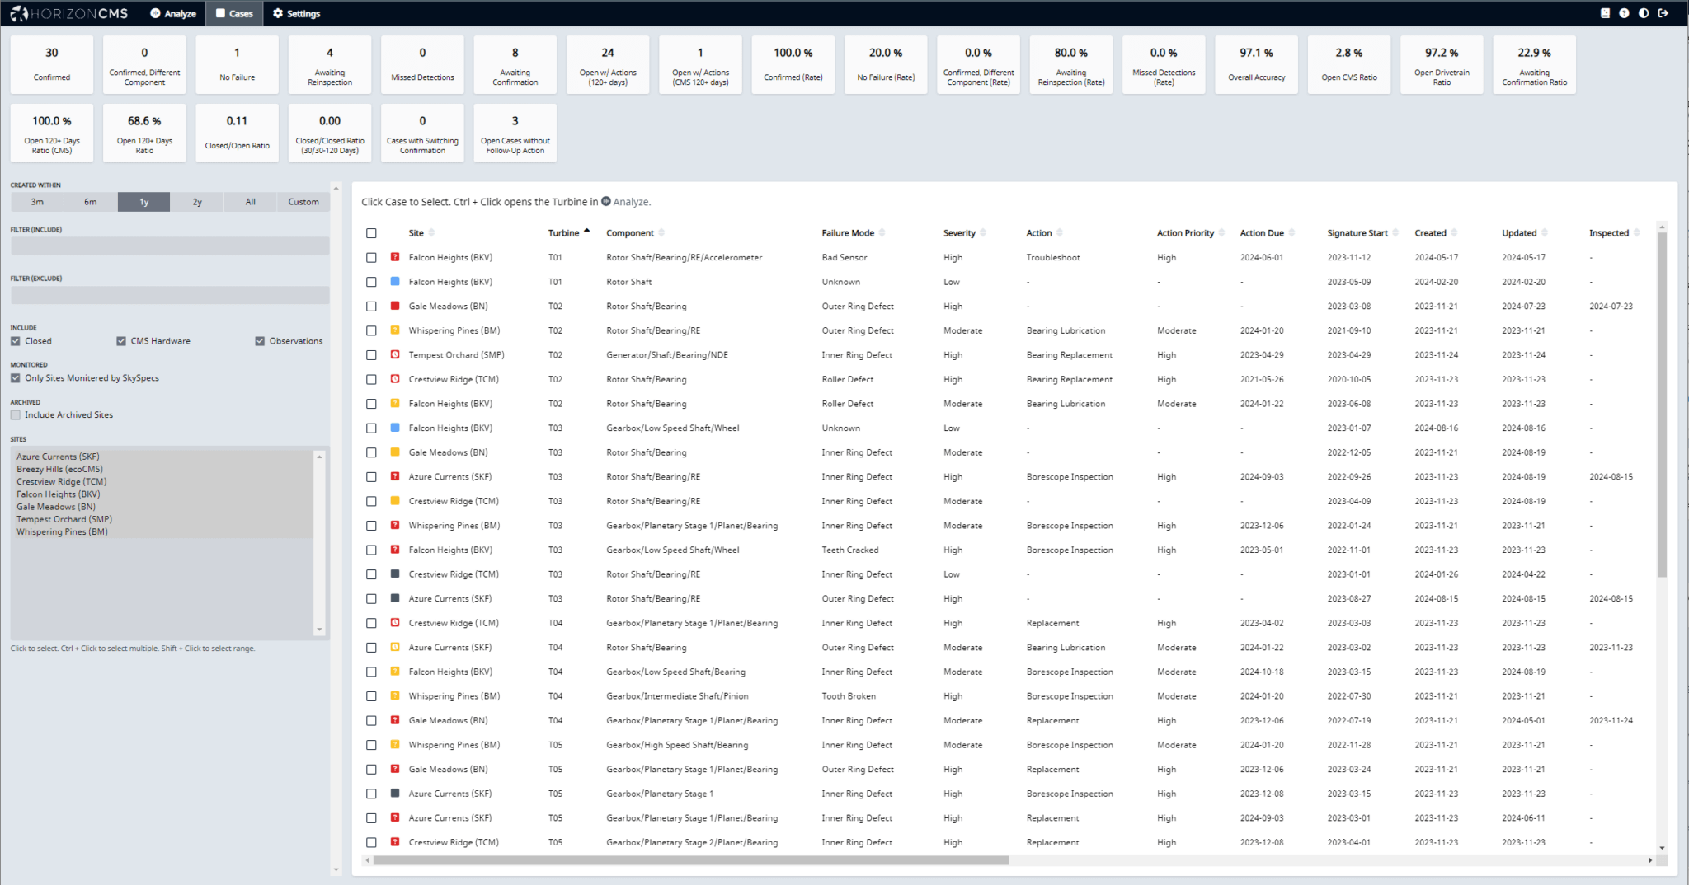Click the Analyze icon in the hint text
Viewport: 1689px width, 885px height.
[606, 201]
